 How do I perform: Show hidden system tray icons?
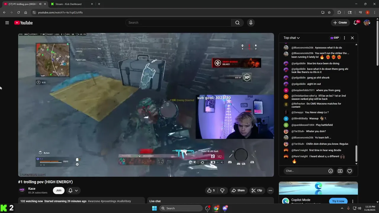[342, 208]
